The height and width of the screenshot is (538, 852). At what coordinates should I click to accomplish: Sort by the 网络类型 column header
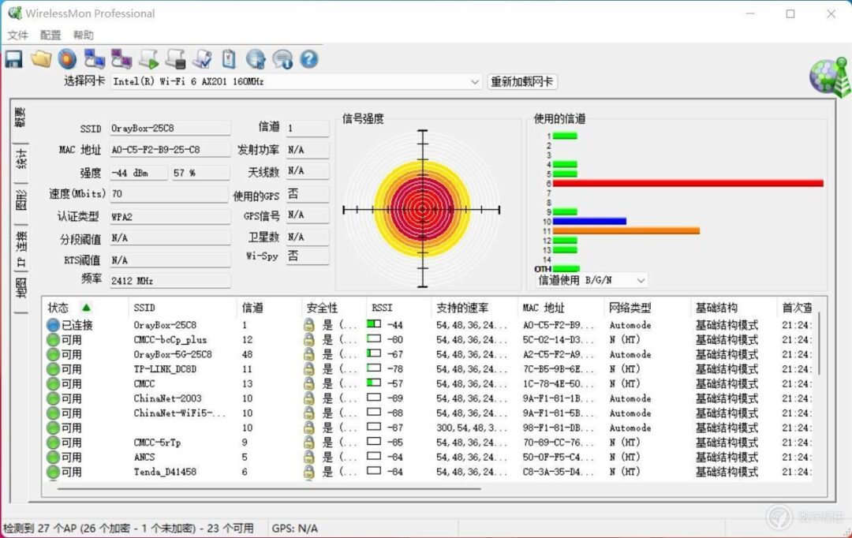coord(647,308)
